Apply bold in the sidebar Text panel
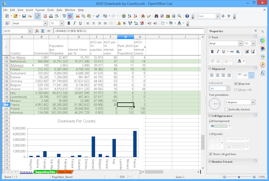This screenshot has width=269, height=181. coord(212,51)
